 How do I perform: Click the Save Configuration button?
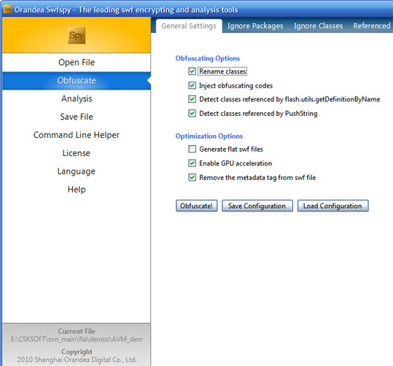pos(257,206)
